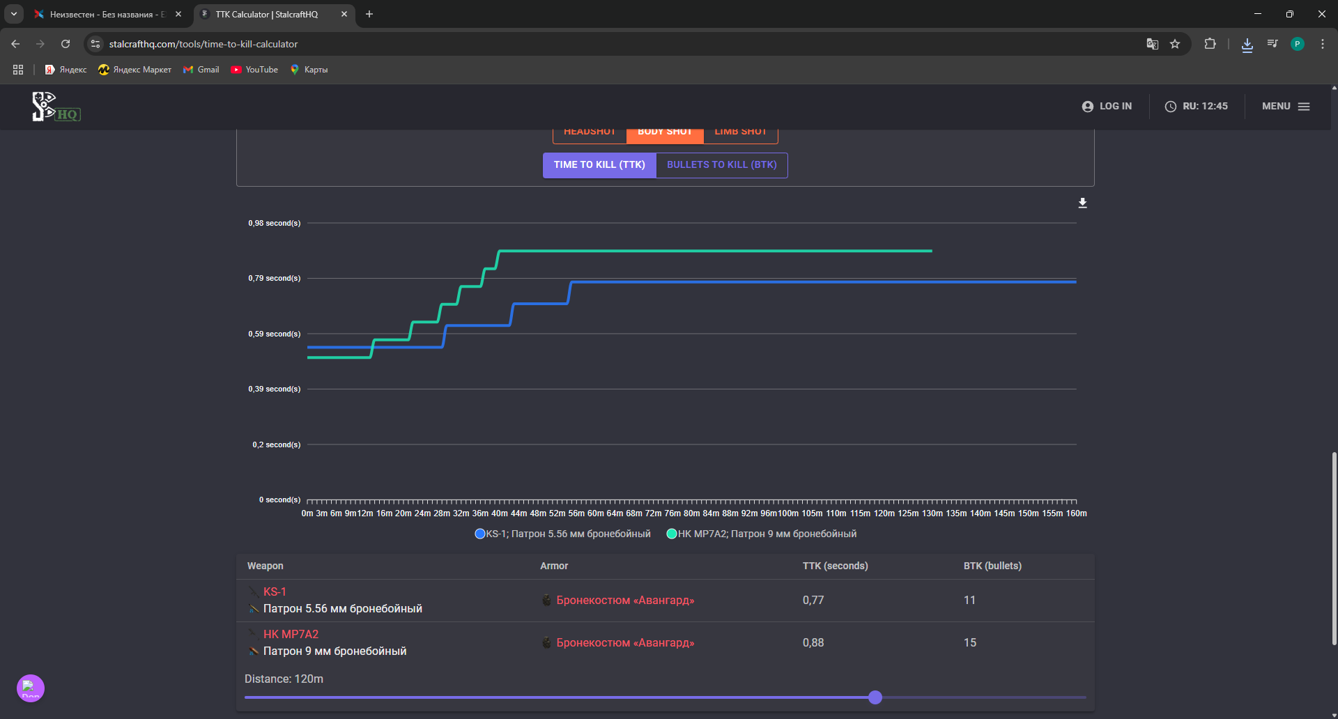Open the Яндекс bookmark
The image size is (1338, 719).
(x=66, y=70)
